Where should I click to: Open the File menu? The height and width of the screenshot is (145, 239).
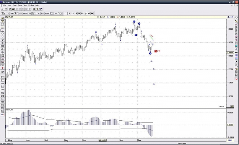[5, 5]
